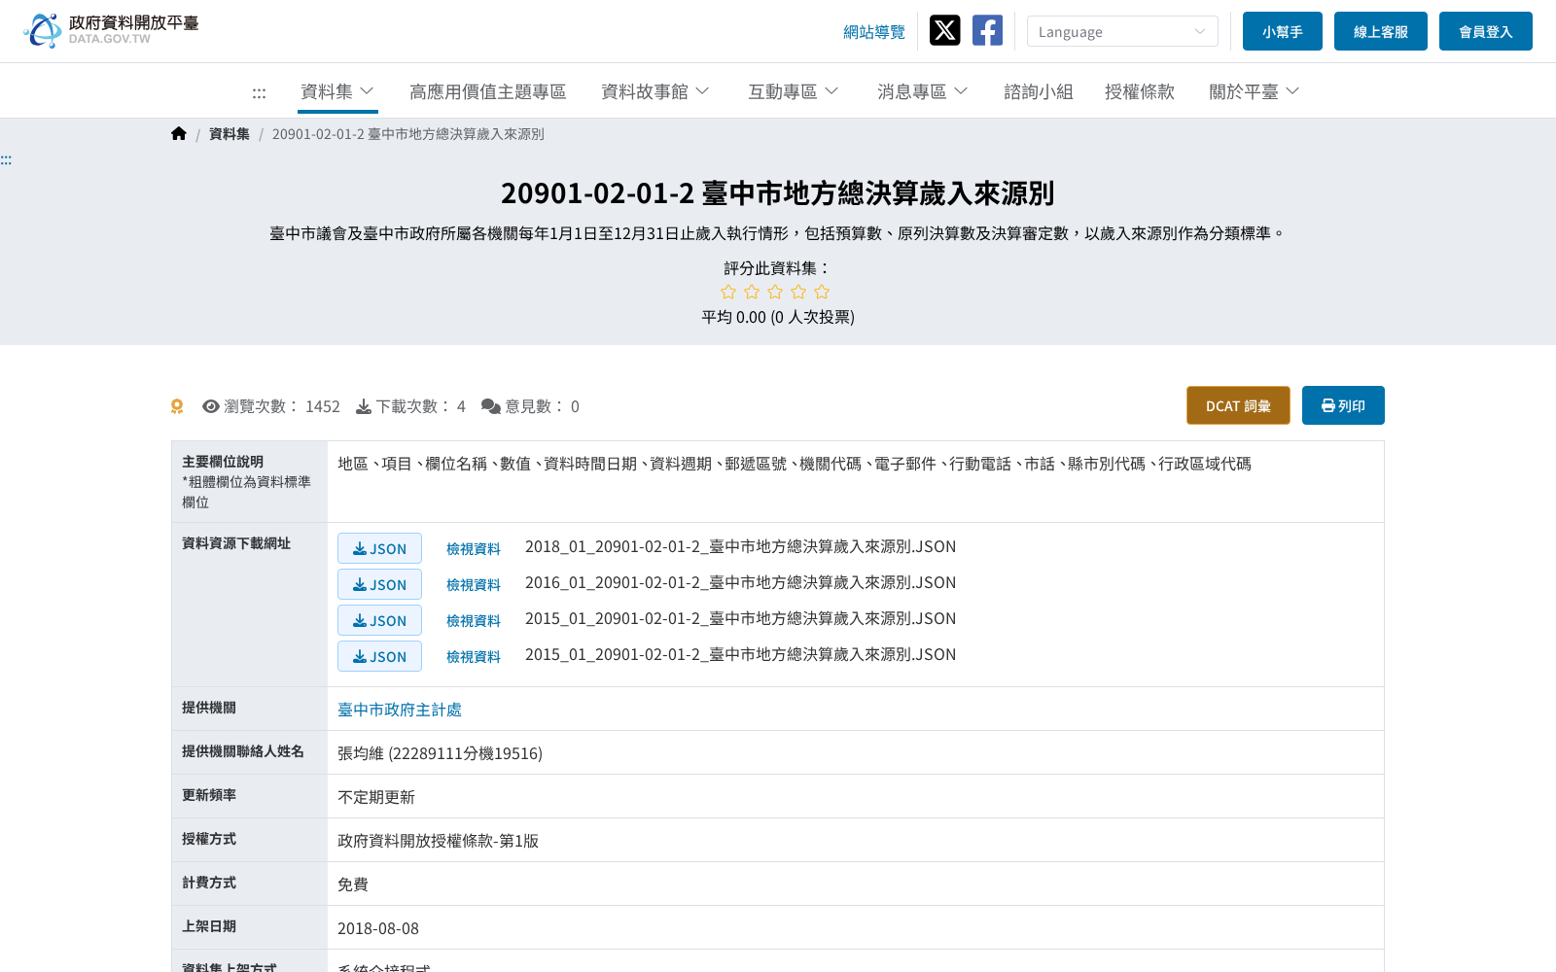
Task: Open 檢視資料 for 2016_01 file
Action: 474,585
